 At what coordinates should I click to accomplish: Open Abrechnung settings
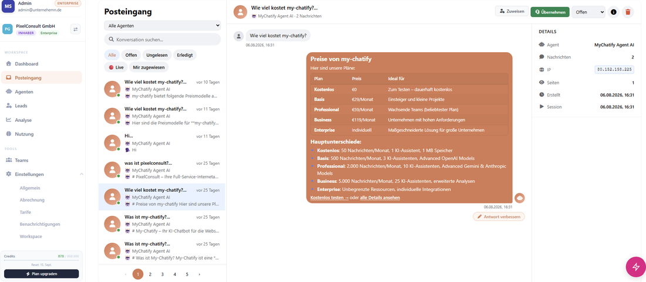coord(32,200)
